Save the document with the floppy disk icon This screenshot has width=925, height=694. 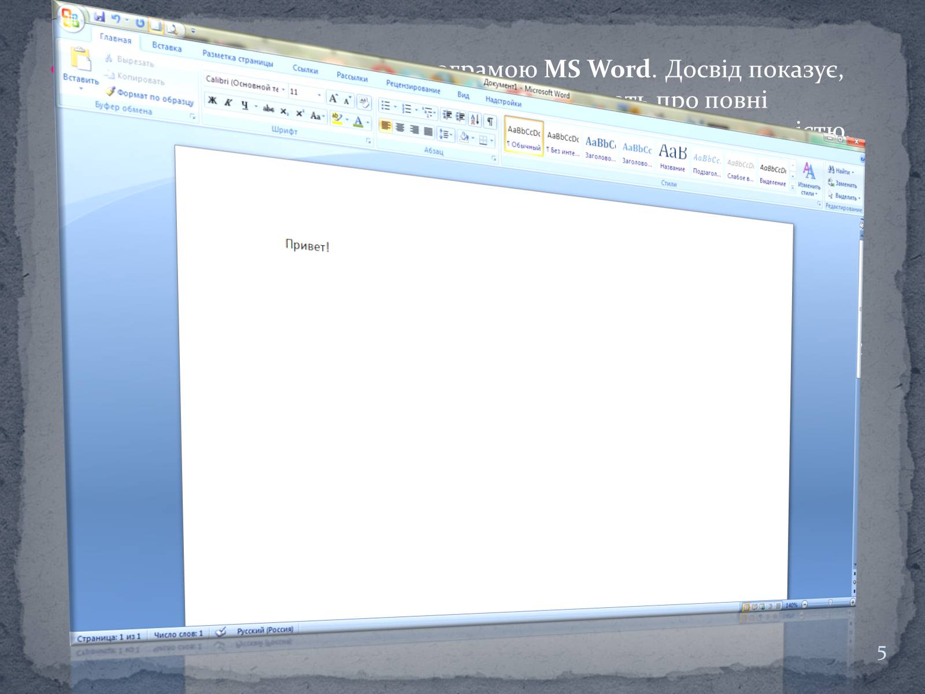click(99, 17)
